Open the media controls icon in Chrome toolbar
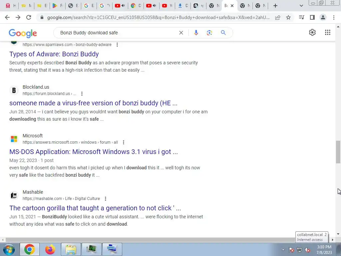 [x=301, y=17]
